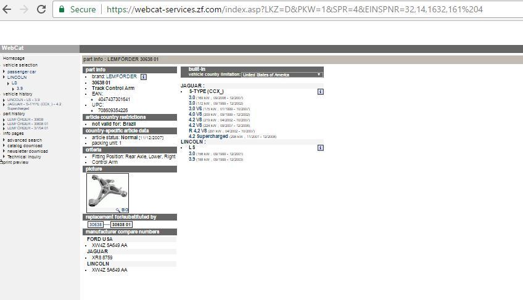Click the BIG magnifier under picture
The width and height of the screenshot is (523, 300).
coord(123,210)
